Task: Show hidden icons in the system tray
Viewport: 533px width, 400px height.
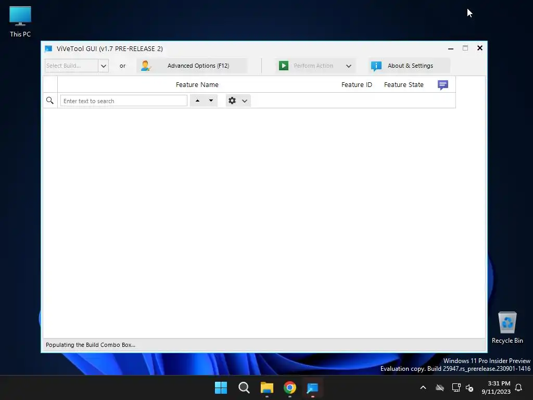Action: (x=423, y=387)
